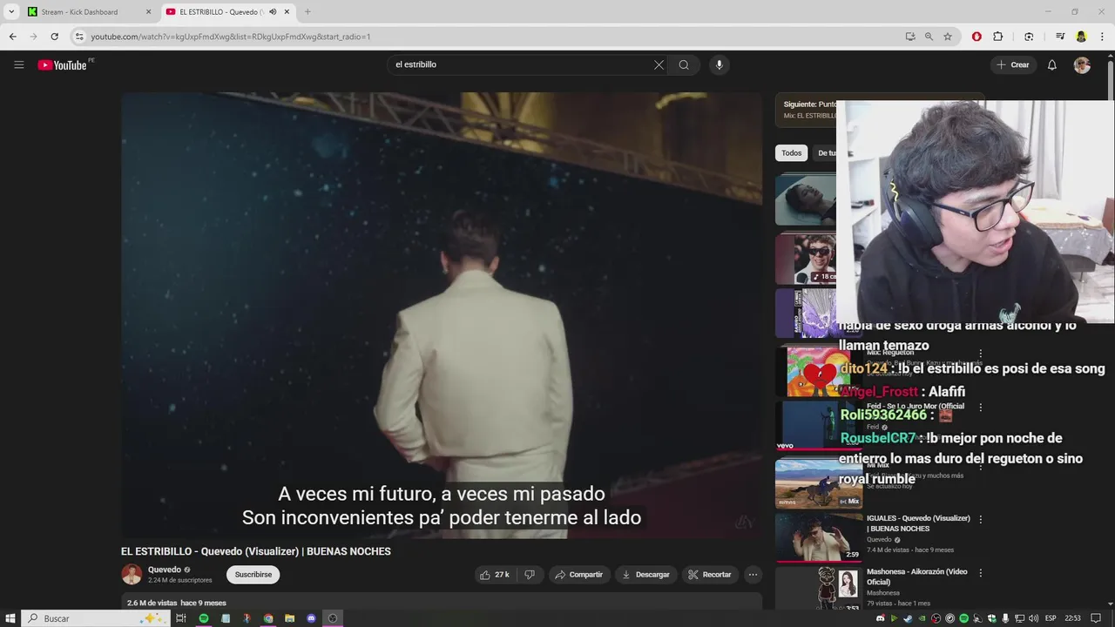This screenshot has height=627, width=1115.
Task: Click the Suscribirse button
Action: pyautogui.click(x=253, y=575)
